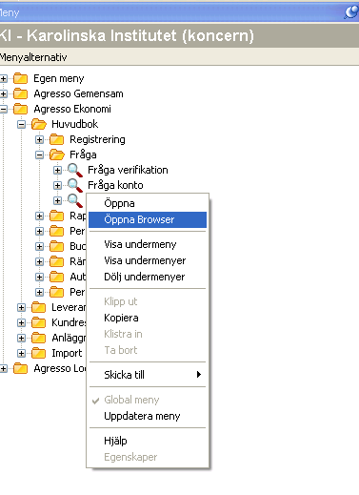359x495 pixels.
Task: Click the Agresso Gemensam folder icon
Action: click(x=21, y=93)
